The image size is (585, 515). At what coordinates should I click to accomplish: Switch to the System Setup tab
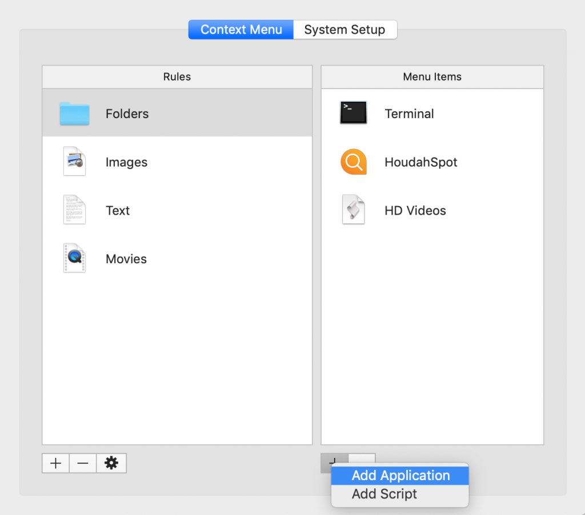click(x=344, y=29)
